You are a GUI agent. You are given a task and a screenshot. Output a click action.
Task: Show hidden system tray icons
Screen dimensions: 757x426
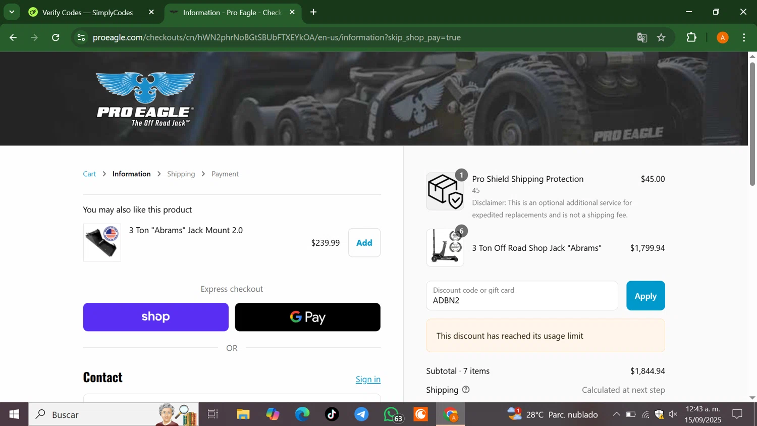click(x=616, y=414)
